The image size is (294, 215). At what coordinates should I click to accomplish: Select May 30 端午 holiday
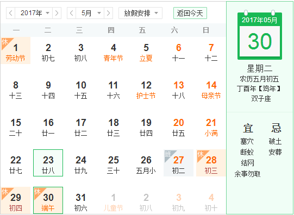click(48, 200)
